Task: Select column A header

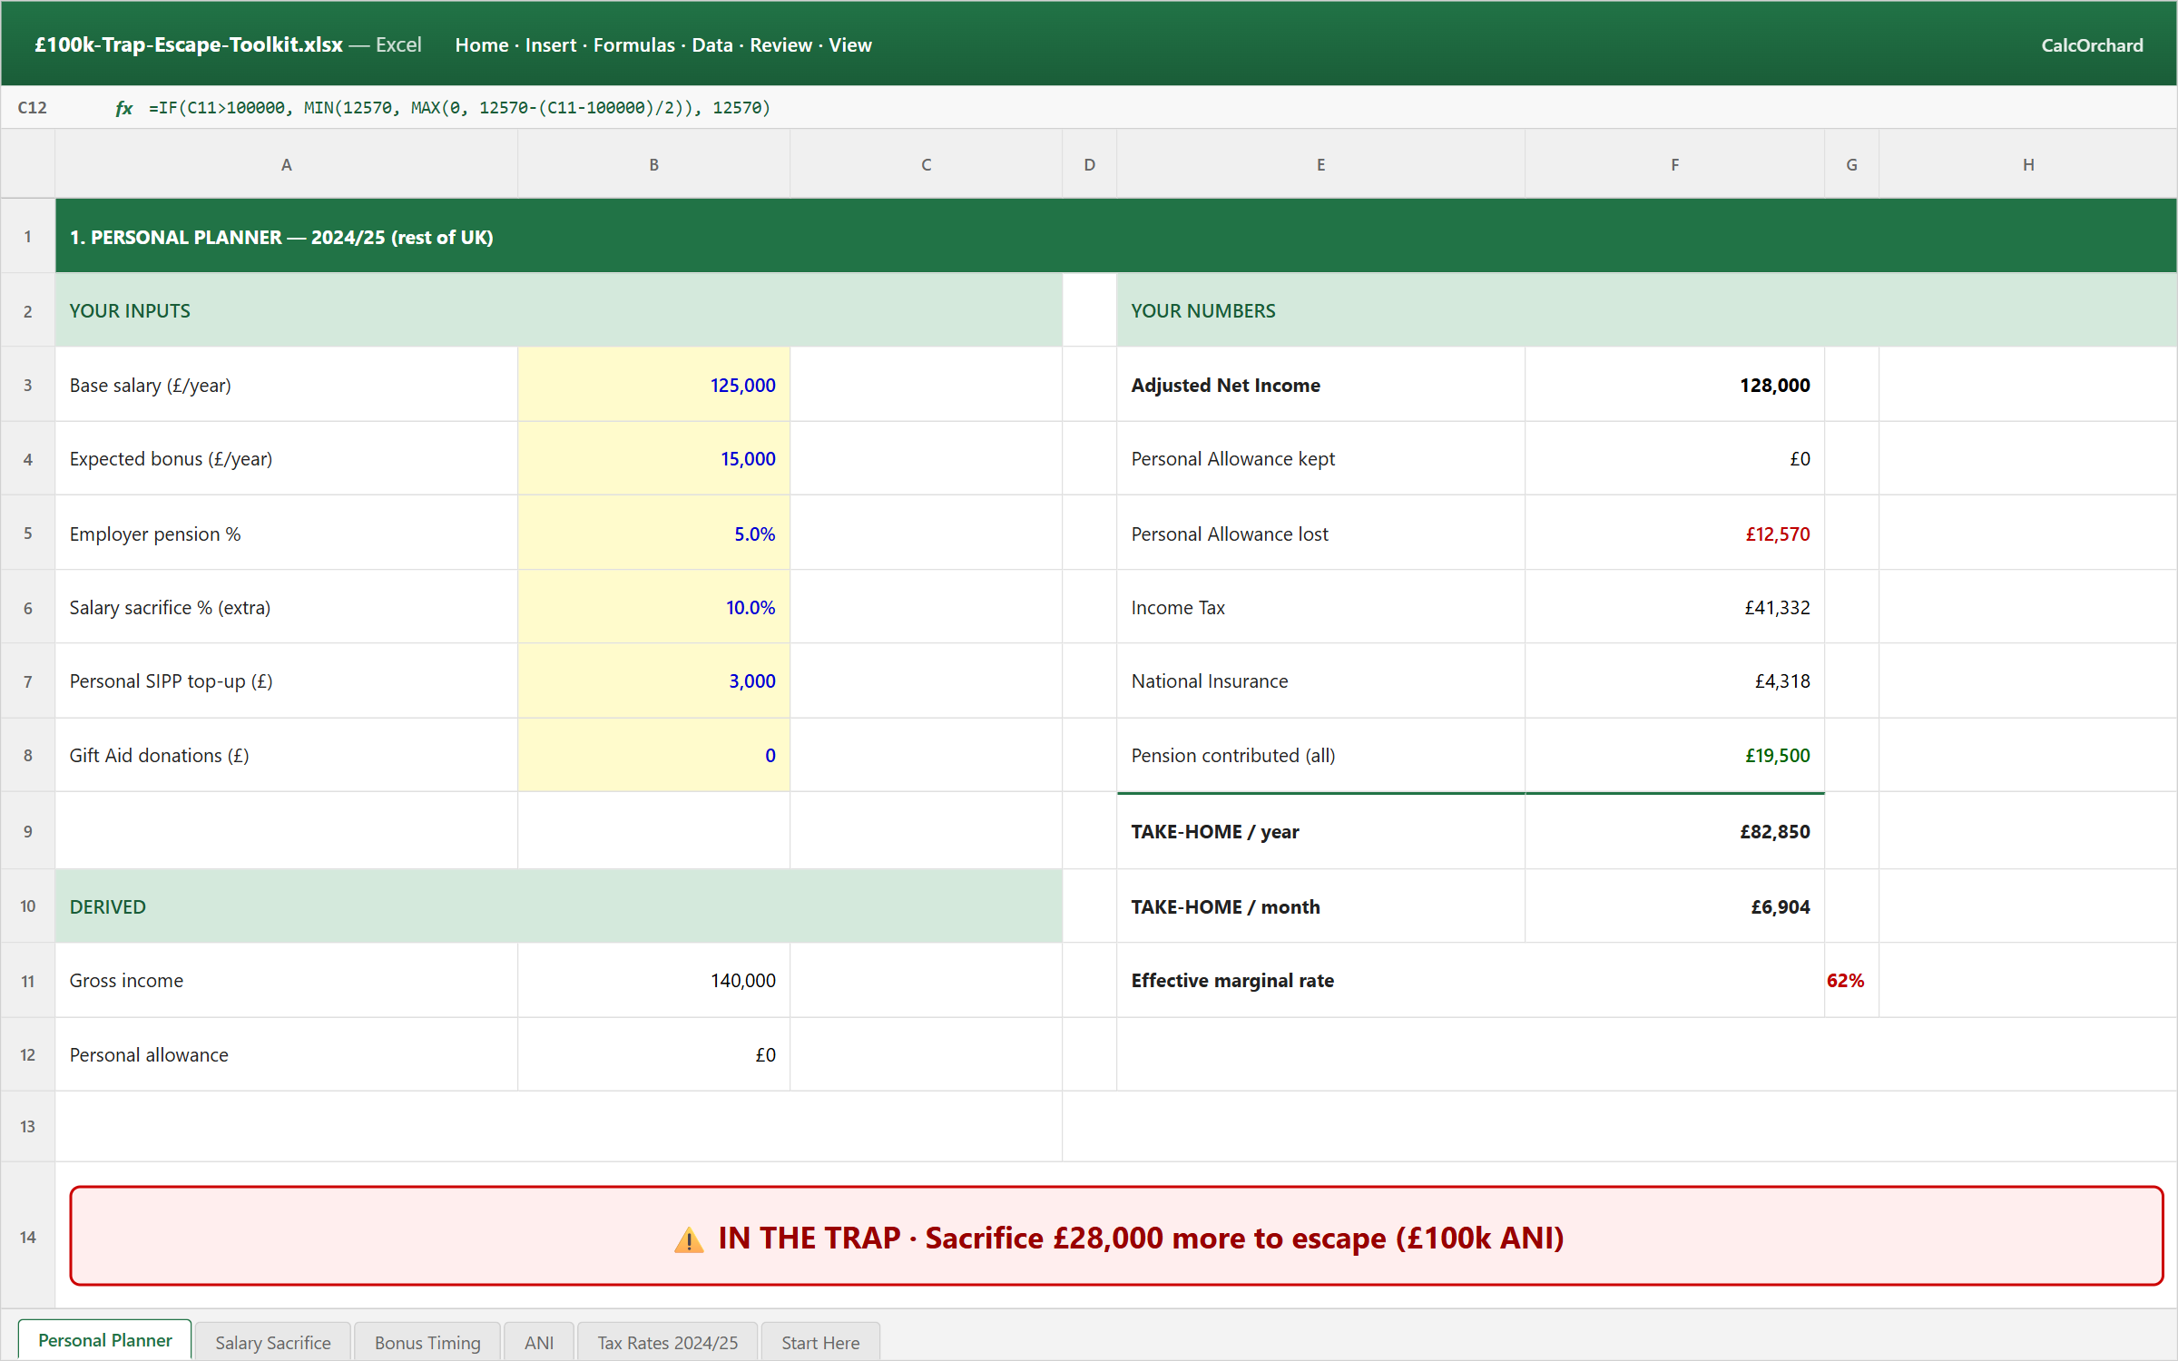Action: (x=286, y=164)
